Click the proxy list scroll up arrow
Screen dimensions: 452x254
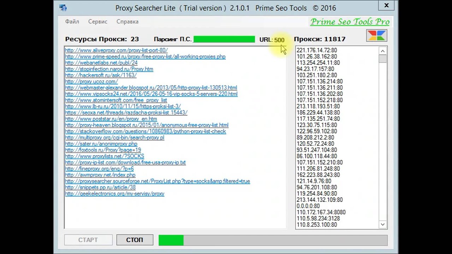[x=383, y=51]
